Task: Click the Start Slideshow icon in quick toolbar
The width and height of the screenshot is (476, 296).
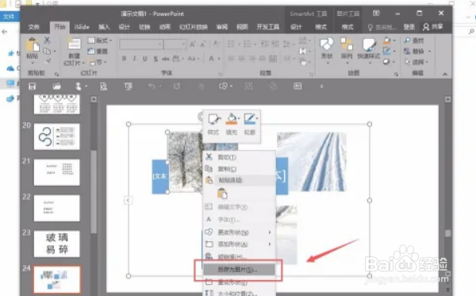Action: click(129, 86)
